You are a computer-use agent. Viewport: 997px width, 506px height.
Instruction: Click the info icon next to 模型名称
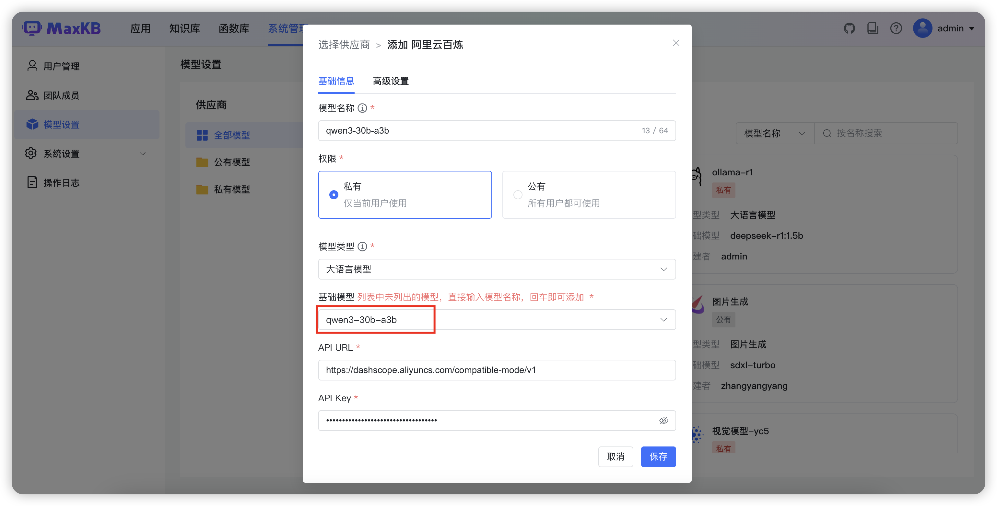coord(362,108)
